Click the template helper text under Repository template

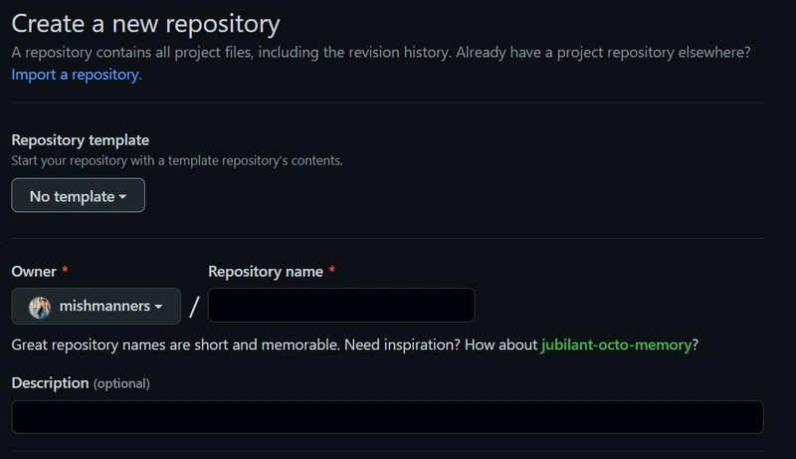[176, 160]
